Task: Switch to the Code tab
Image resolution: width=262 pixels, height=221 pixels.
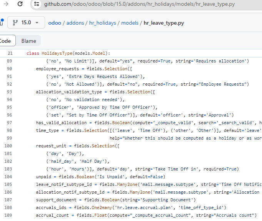Action: (6, 41)
